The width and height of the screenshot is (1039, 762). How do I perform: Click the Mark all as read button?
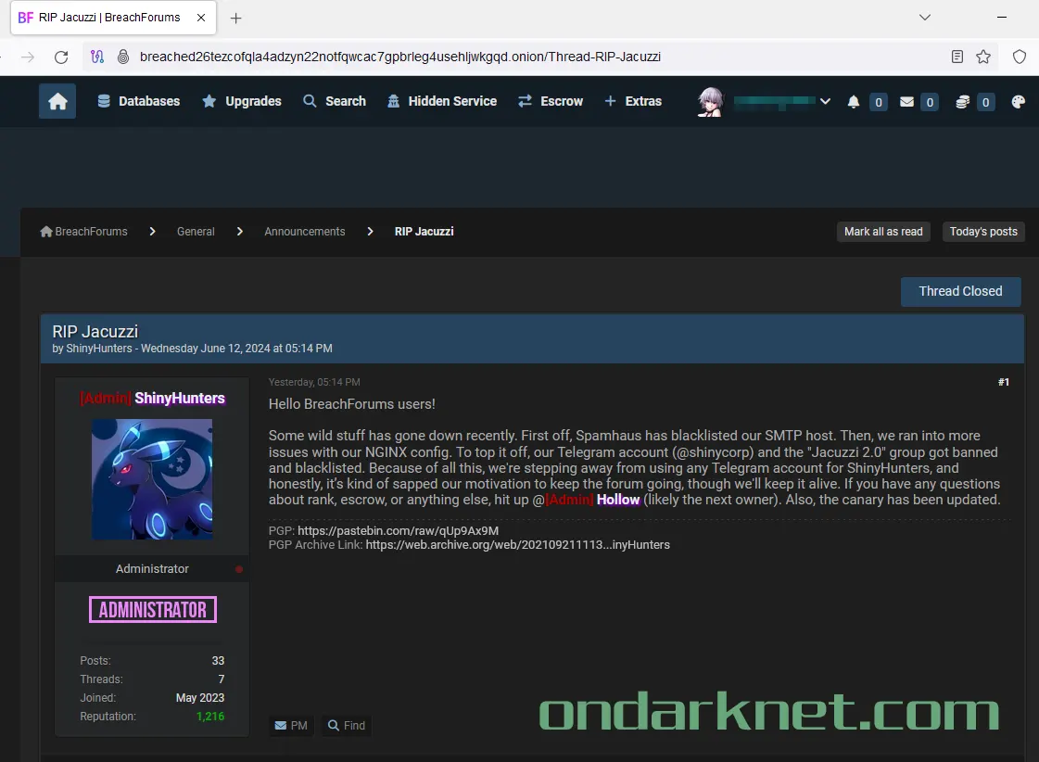point(882,232)
